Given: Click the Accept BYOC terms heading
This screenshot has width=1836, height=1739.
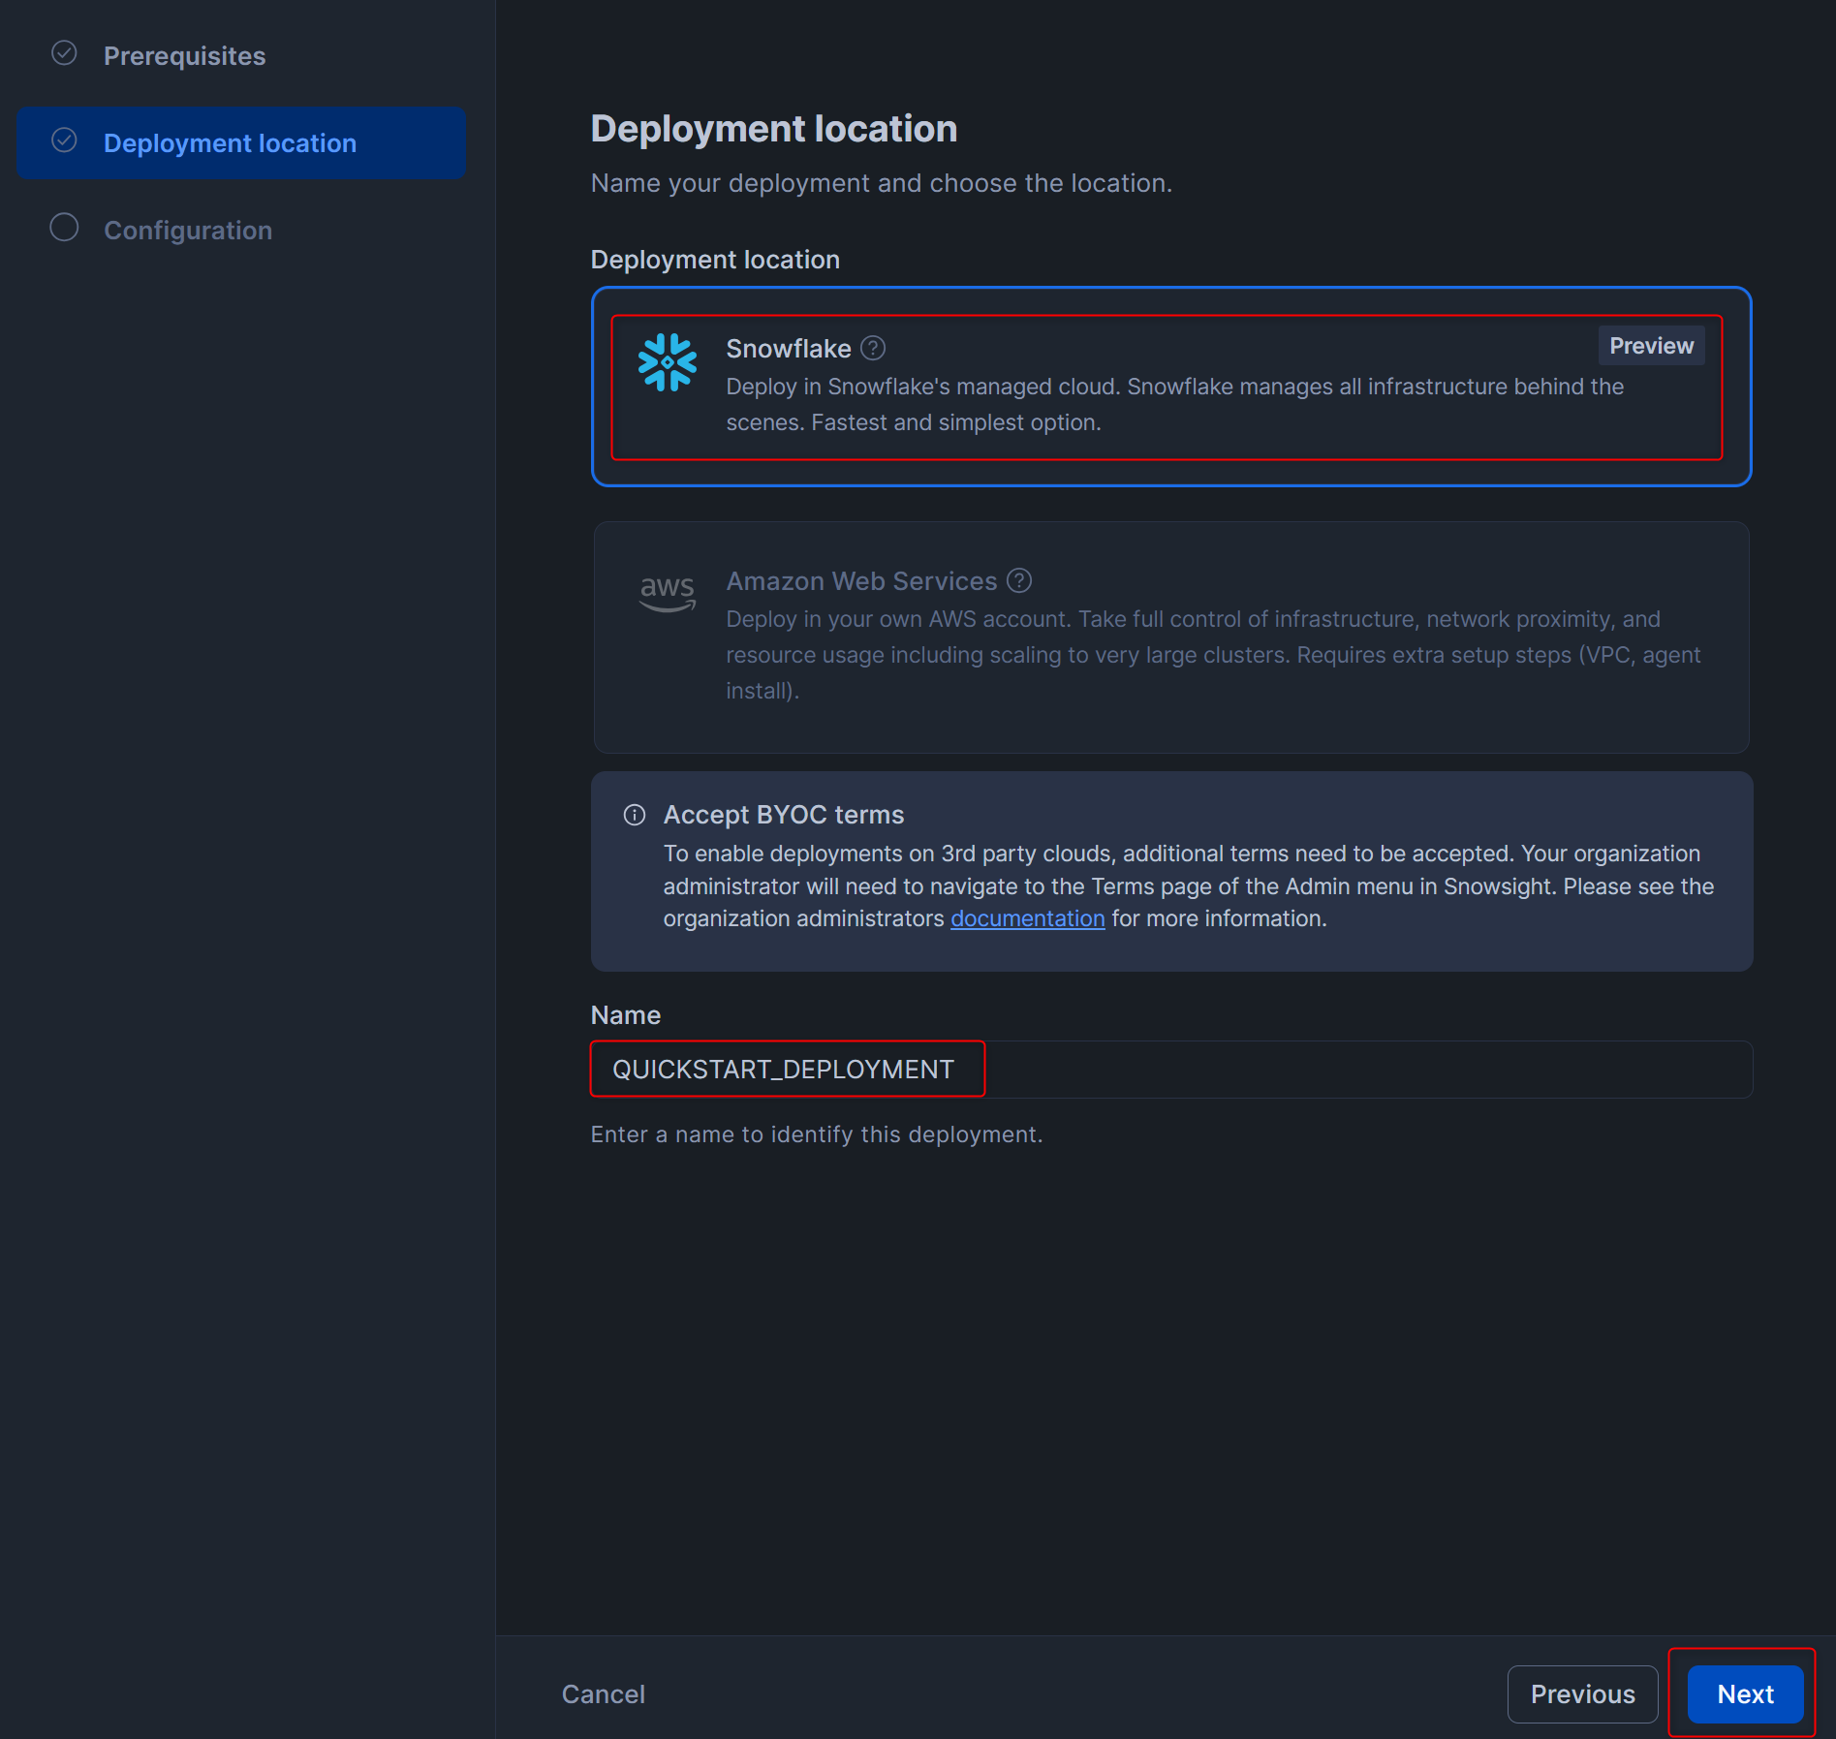Looking at the screenshot, I should (783, 815).
